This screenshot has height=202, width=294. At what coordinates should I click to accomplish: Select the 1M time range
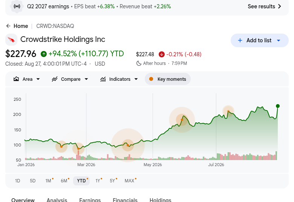pyautogui.click(x=49, y=181)
